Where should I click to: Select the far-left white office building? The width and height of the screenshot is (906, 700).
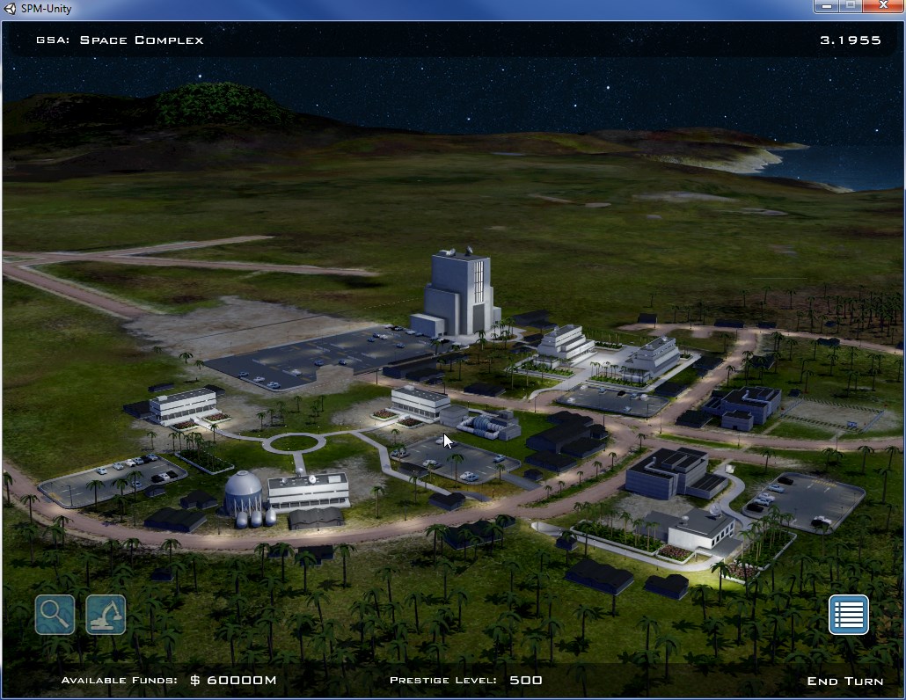click(x=182, y=405)
